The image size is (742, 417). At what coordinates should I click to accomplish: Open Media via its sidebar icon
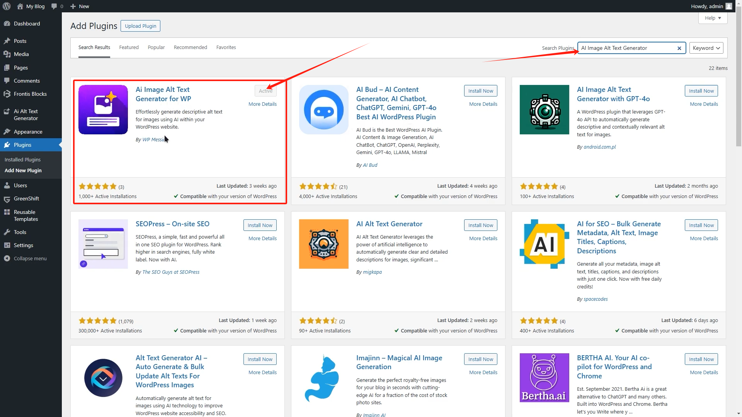[x=7, y=54]
